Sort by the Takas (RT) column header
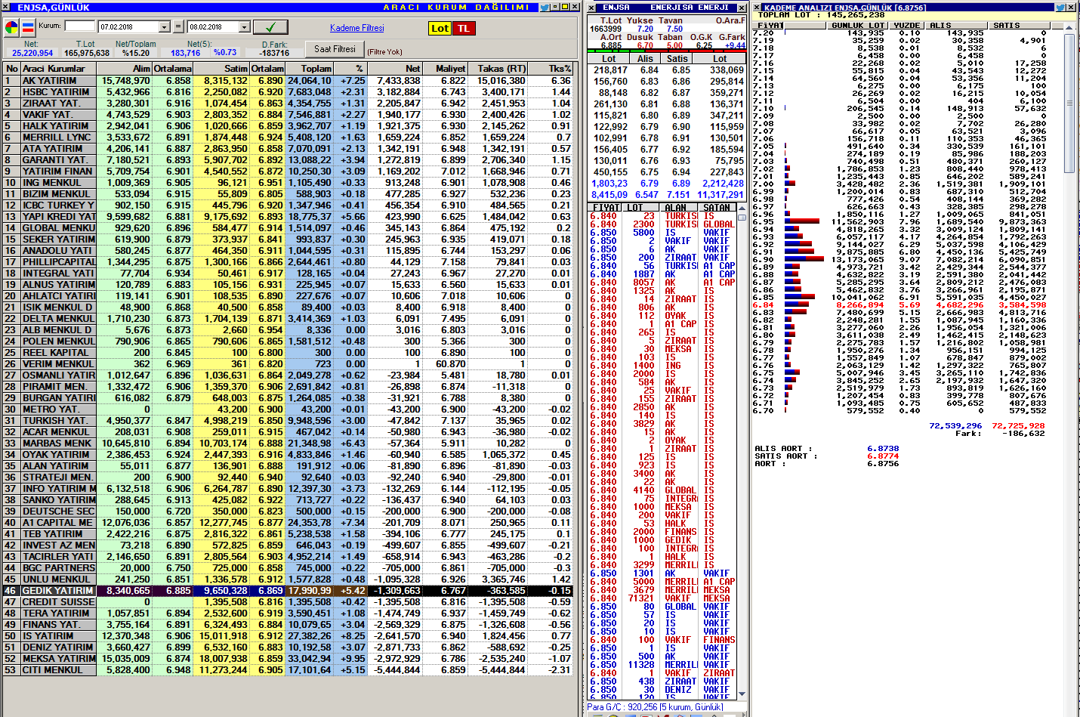This screenshot has height=717, width=1080. click(x=497, y=68)
